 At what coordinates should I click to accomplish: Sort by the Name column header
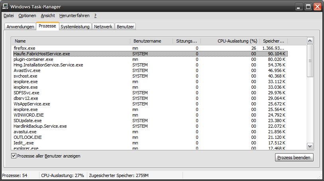point(71,41)
